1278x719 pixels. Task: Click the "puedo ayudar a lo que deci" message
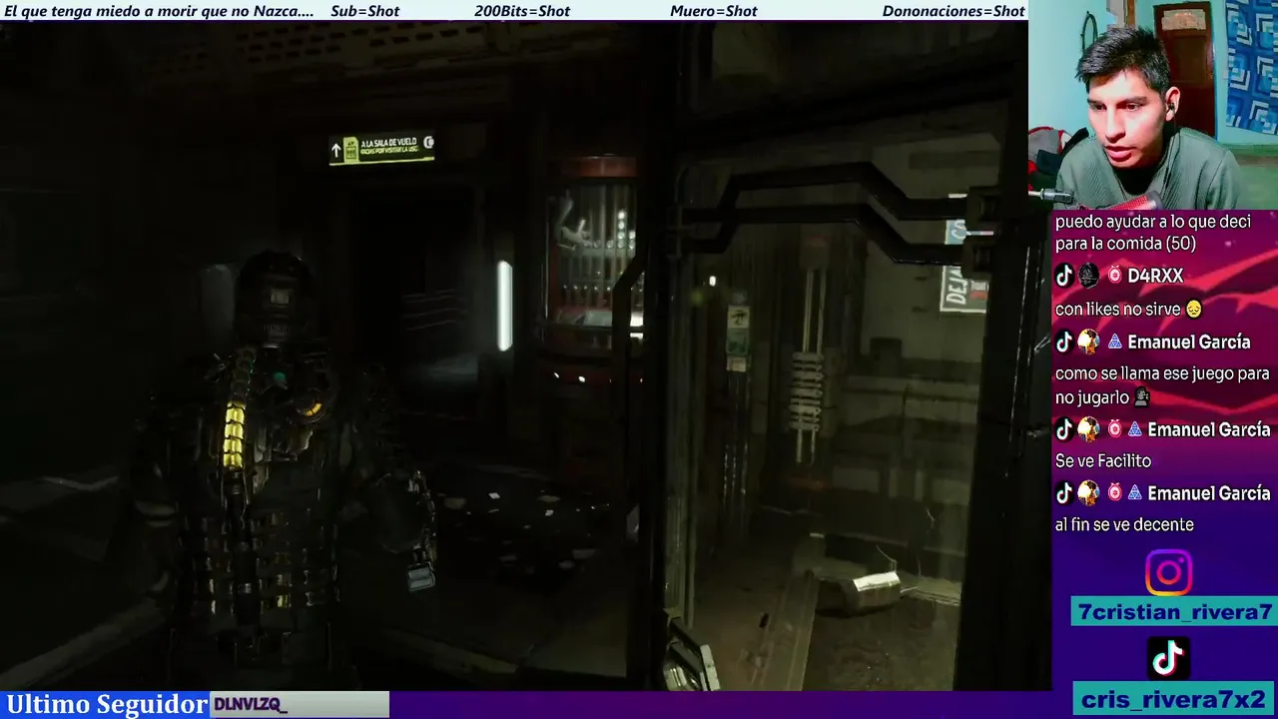coord(1153,233)
